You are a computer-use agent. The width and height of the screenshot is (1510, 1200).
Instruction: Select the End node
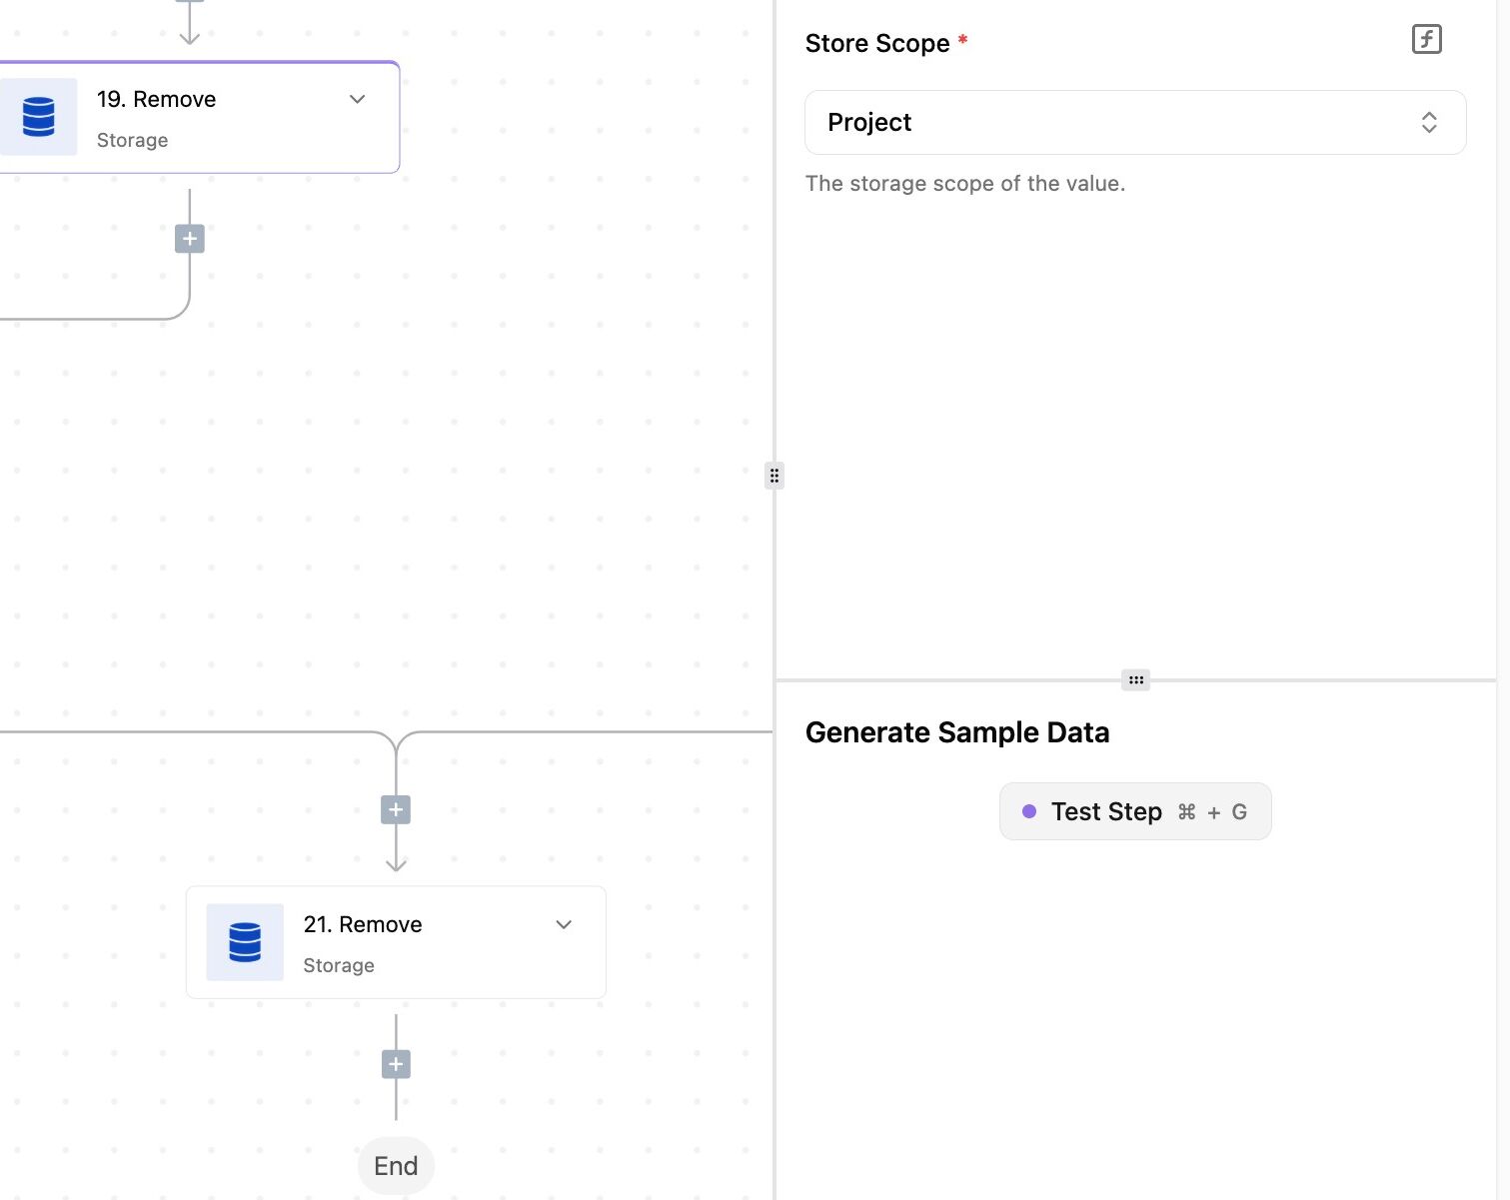[396, 1166]
